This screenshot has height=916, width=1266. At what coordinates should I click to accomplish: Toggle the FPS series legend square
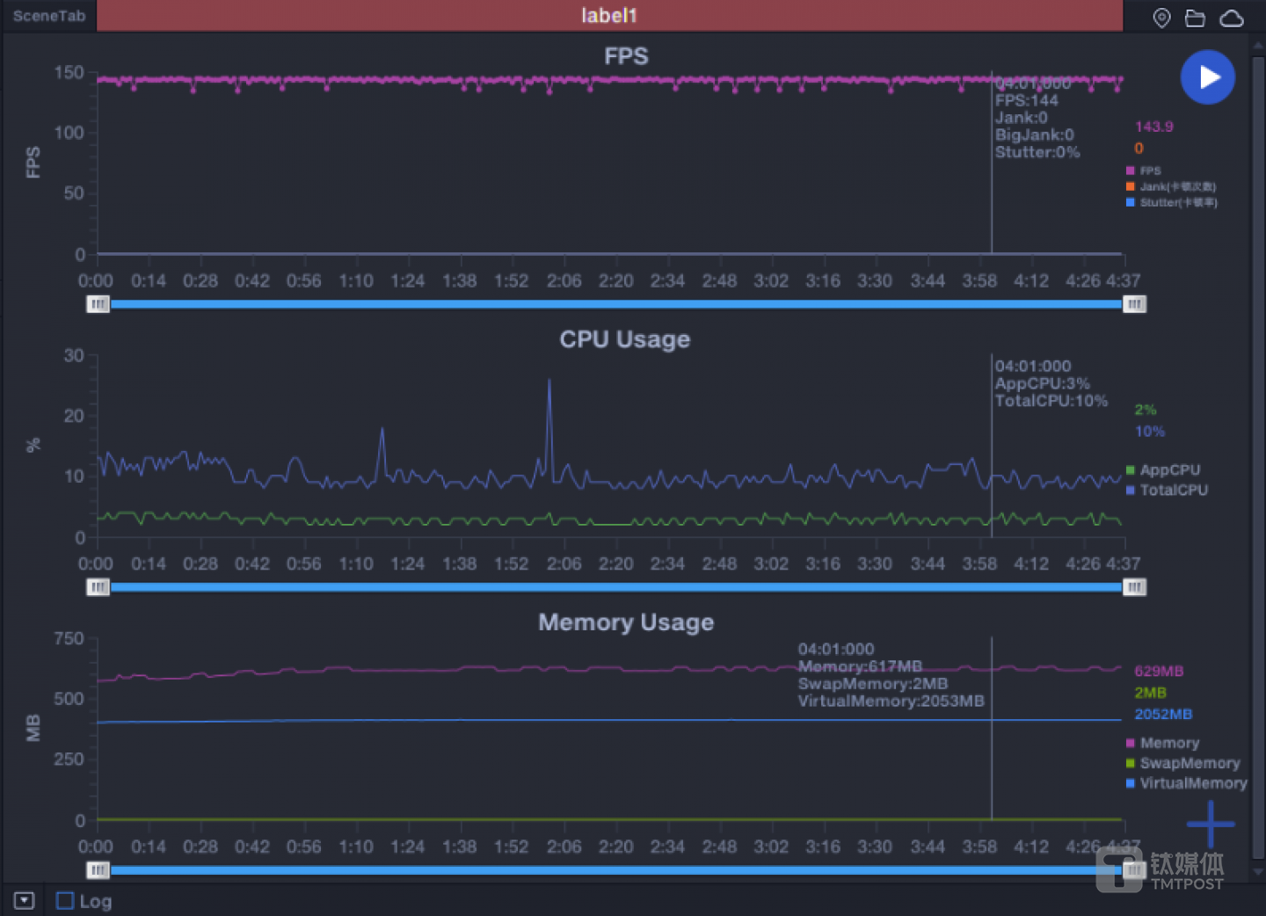coord(1131,171)
